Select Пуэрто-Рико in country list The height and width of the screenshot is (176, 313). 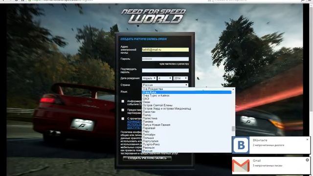coord(187,144)
